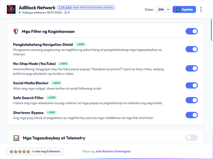Click the LIBRE badge next to Safe Search Filter
Viewport: 213px width, 159px height.
tap(51, 98)
